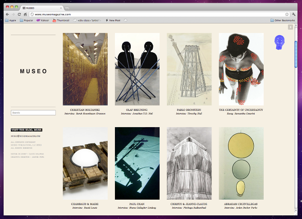
Task: Click the museo@museomagazine.com email link
Action: pos(26,136)
